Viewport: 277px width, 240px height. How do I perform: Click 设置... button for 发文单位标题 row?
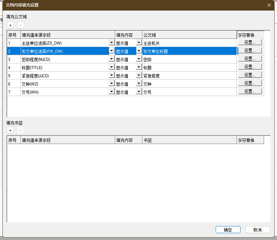(250, 51)
